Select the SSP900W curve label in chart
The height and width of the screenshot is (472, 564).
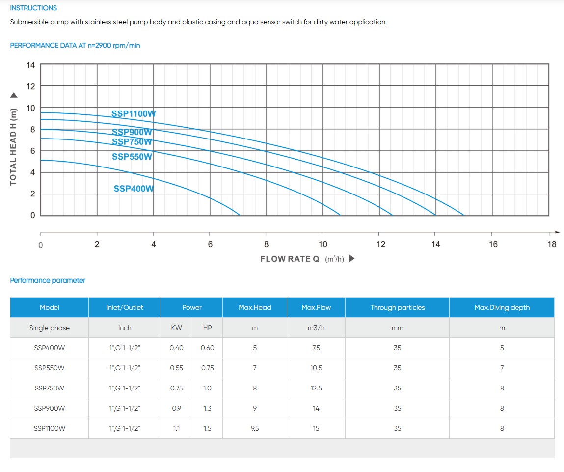[132, 132]
